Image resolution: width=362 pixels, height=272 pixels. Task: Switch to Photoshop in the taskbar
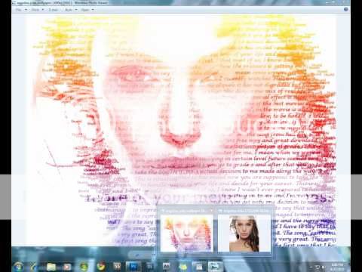133,267
